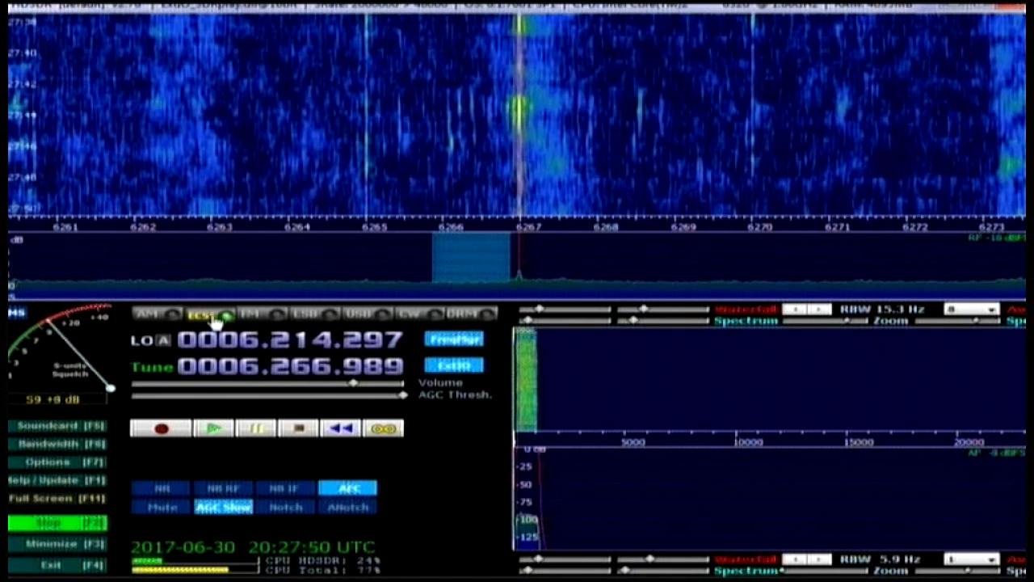Click left arrow beside upper Waterfall label
Viewport: 1034px width, 582px height.
click(x=796, y=310)
